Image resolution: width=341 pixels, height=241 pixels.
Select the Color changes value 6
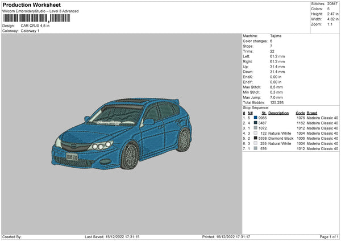(x=271, y=41)
